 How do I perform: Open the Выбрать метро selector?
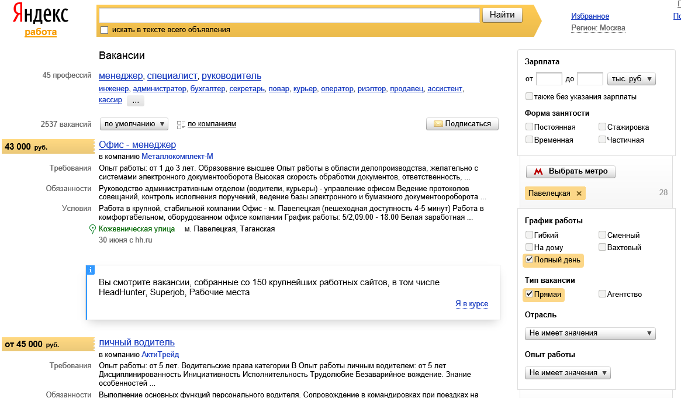click(571, 172)
